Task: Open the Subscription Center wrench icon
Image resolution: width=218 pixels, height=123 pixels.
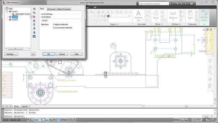Action: (177, 4)
